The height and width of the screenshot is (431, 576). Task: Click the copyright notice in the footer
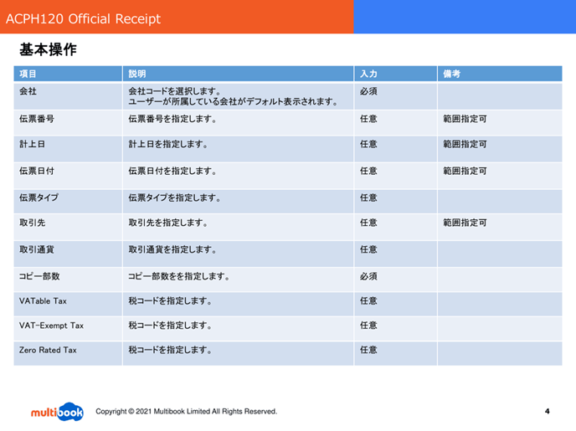click(186, 412)
